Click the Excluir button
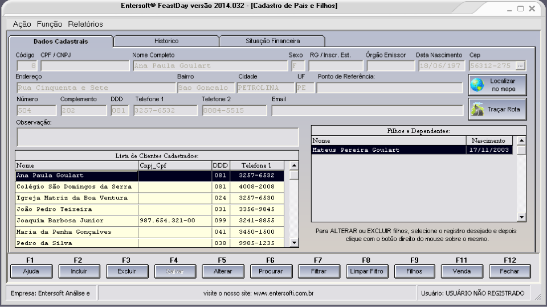The height and width of the screenshot is (307, 547). [127, 272]
